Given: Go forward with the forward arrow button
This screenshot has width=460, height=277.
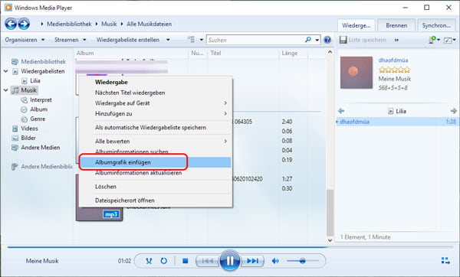Looking at the screenshot, I should pyautogui.click(x=24, y=24).
